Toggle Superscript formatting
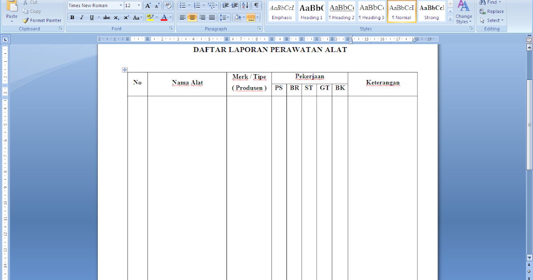This screenshot has height=280, width=533. point(126,17)
